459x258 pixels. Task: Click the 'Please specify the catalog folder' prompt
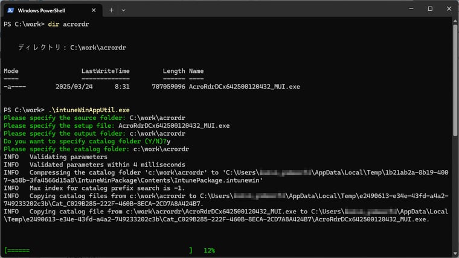pyautogui.click(x=66, y=149)
